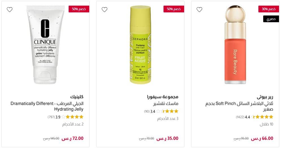Click the 4.4 star rating on Rare Beauty
The image size is (281, 148).
tap(254, 117)
